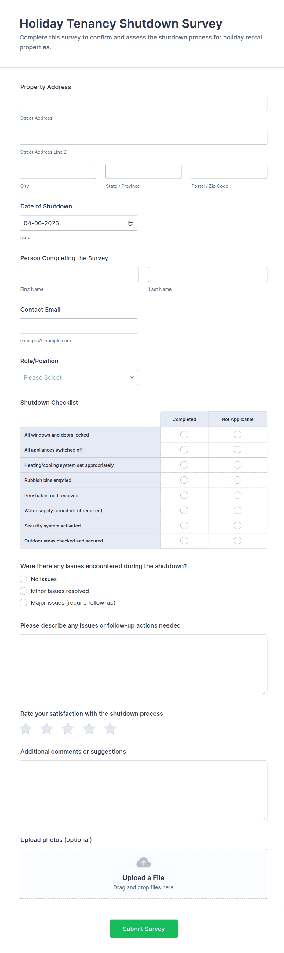Click the Contact Email input

pyautogui.click(x=79, y=326)
